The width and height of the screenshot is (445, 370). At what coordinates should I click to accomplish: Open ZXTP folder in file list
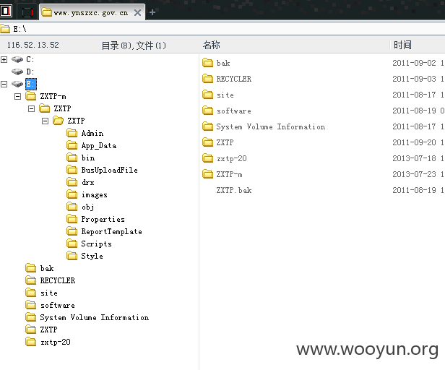[x=225, y=142]
